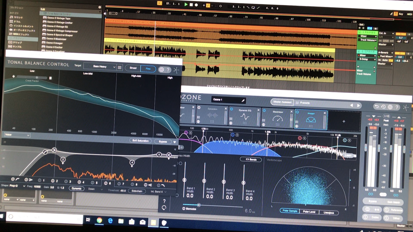
Task: Click the Soft Saturation button
Action: pos(140,141)
